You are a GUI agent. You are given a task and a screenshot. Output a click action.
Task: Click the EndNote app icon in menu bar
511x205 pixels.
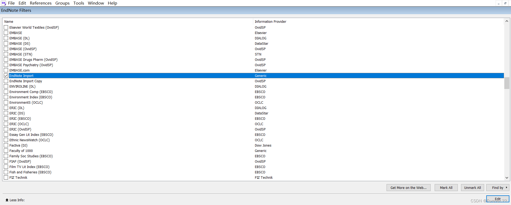pos(3,3)
